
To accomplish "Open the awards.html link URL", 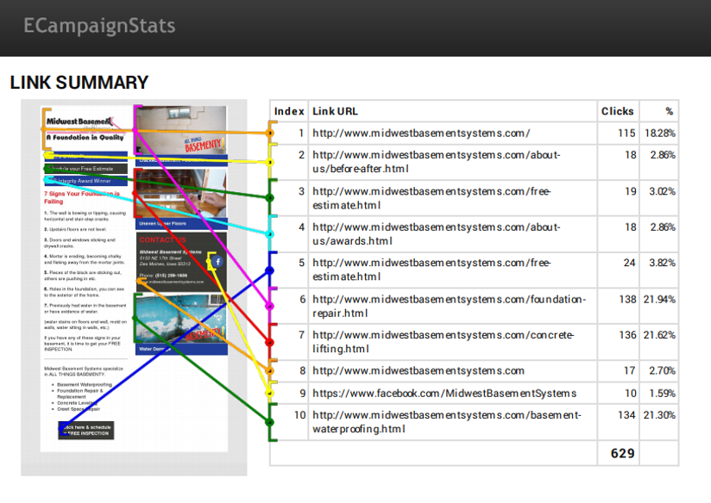I will click(437, 233).
